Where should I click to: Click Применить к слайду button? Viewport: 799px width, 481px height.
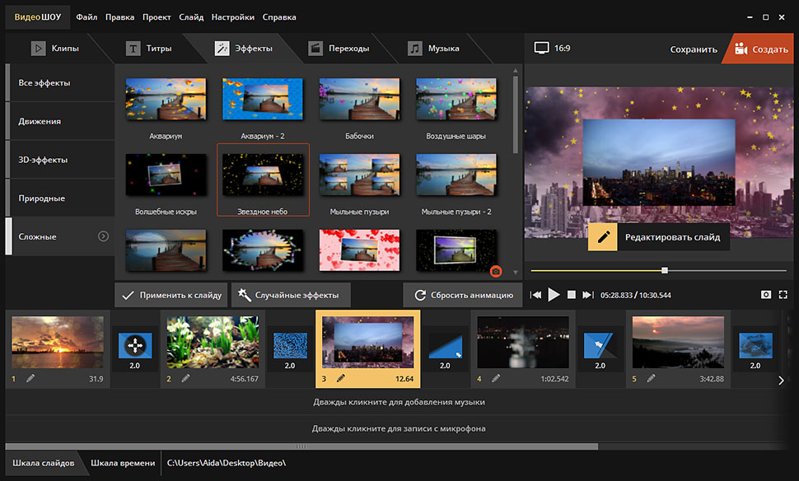[x=171, y=295]
